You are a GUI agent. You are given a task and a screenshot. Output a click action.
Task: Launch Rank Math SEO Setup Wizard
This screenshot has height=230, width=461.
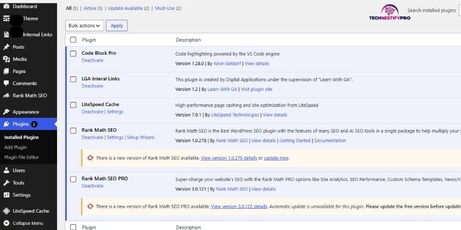tap(140, 137)
